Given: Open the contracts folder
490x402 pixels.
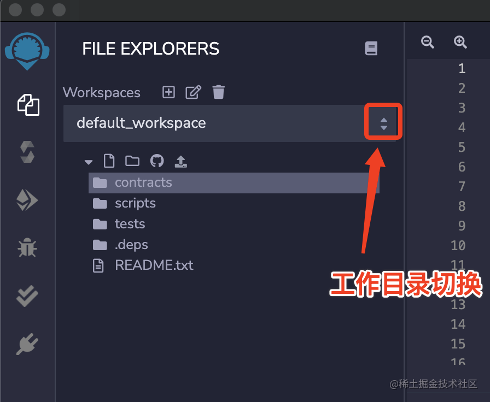Looking at the screenshot, I should click(x=143, y=182).
